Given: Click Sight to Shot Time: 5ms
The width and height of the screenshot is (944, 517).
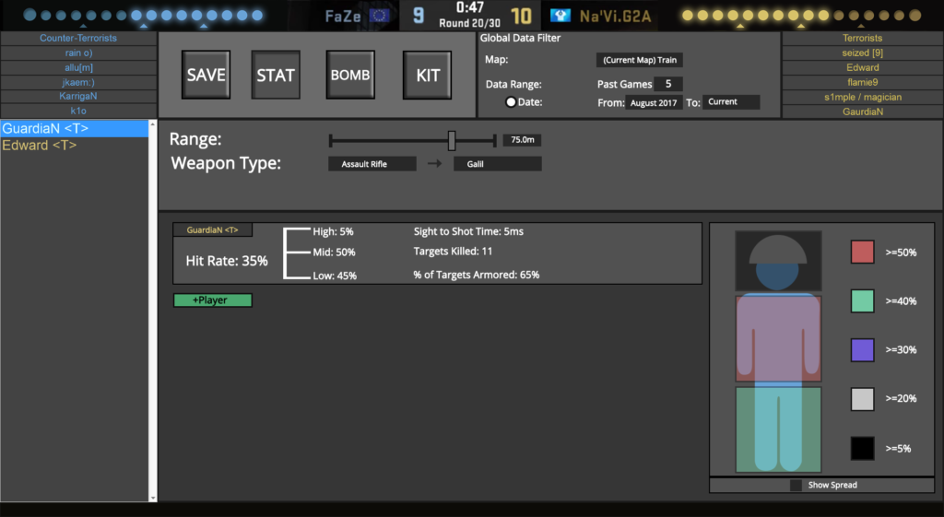Looking at the screenshot, I should tap(468, 231).
